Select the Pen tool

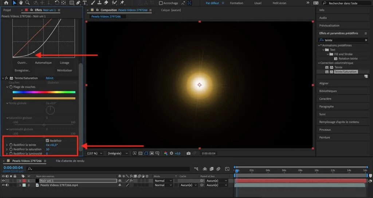[x=78, y=3]
